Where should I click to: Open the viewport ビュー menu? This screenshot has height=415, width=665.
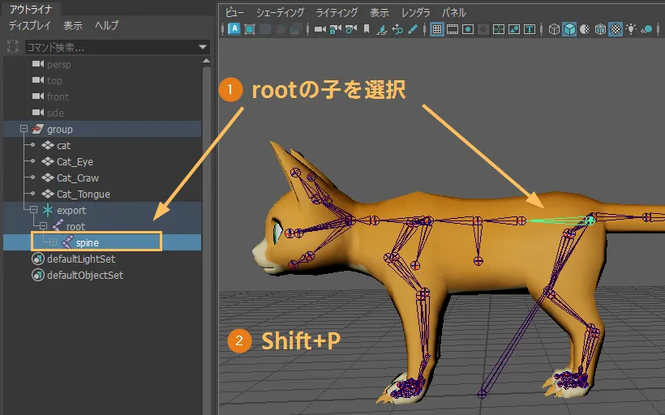tap(234, 13)
